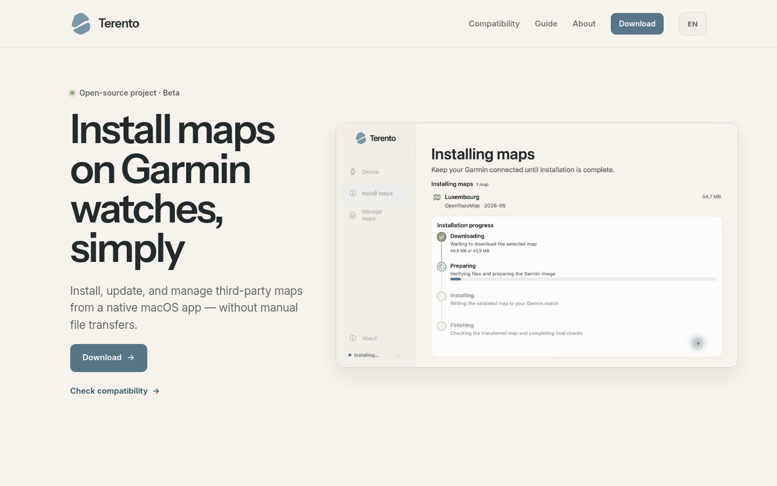This screenshot has height=486, width=777.
Task: Click the Open-source project · Beta label
Action: pos(129,93)
